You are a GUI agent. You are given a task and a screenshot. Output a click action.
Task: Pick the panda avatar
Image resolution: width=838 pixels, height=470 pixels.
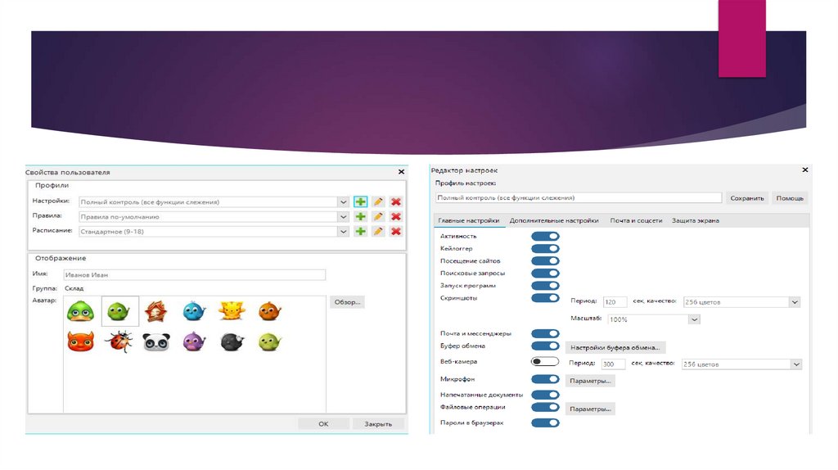point(156,341)
